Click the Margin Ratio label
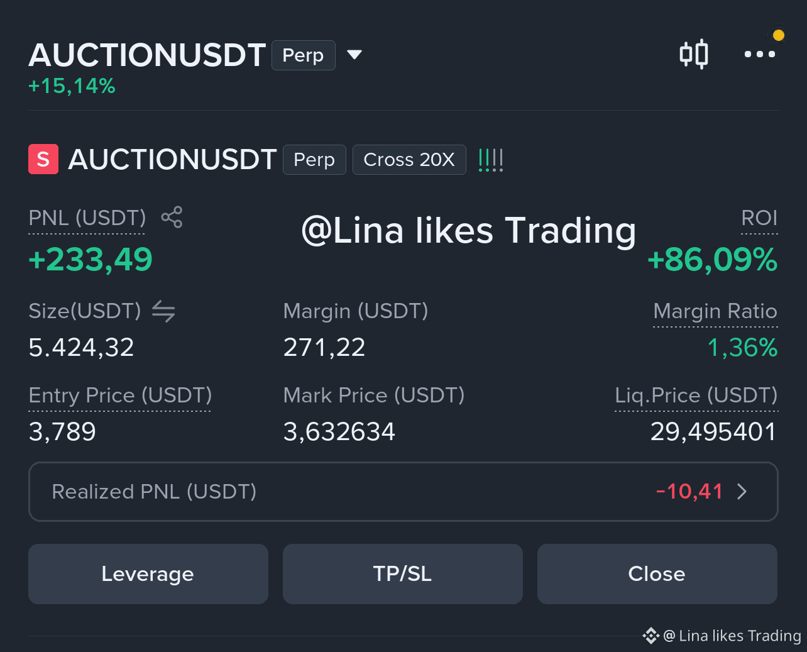Viewport: 807px width, 652px height. pos(715,311)
